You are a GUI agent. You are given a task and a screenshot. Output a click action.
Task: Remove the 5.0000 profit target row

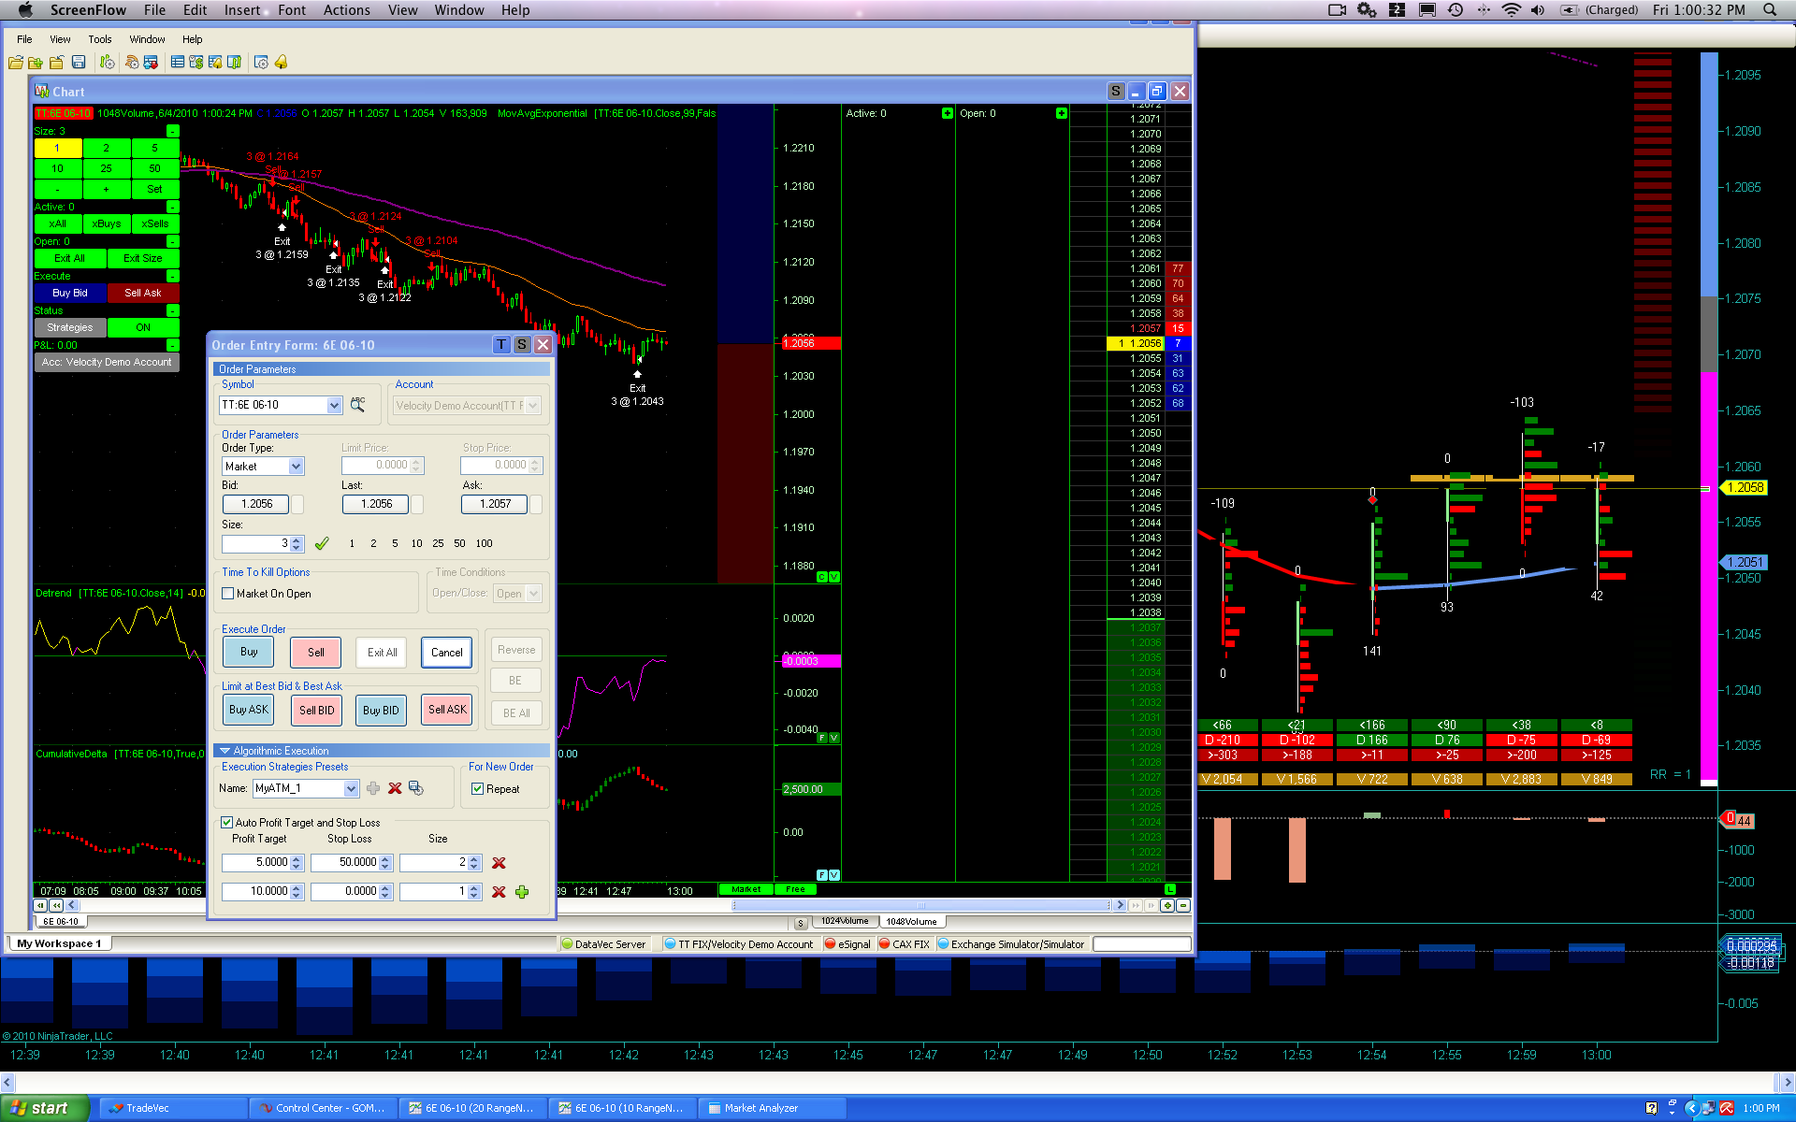pyautogui.click(x=499, y=863)
